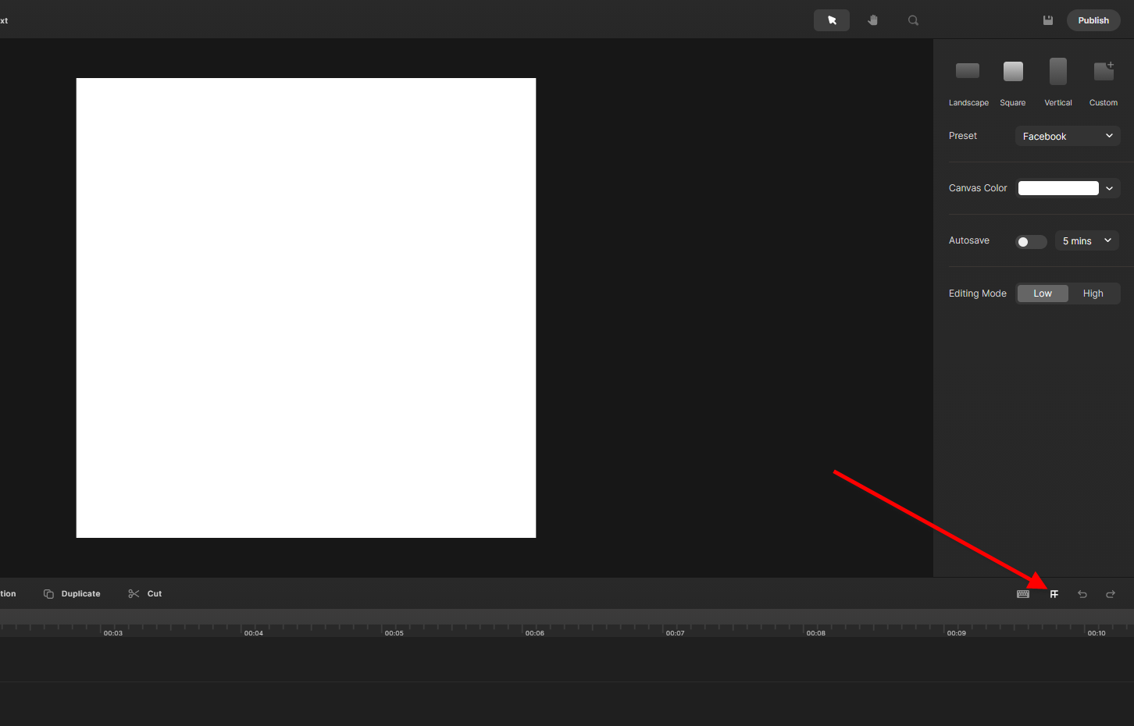The width and height of the screenshot is (1134, 726).
Task: Open the 5 mins autosave interval dropdown
Action: pos(1087,240)
